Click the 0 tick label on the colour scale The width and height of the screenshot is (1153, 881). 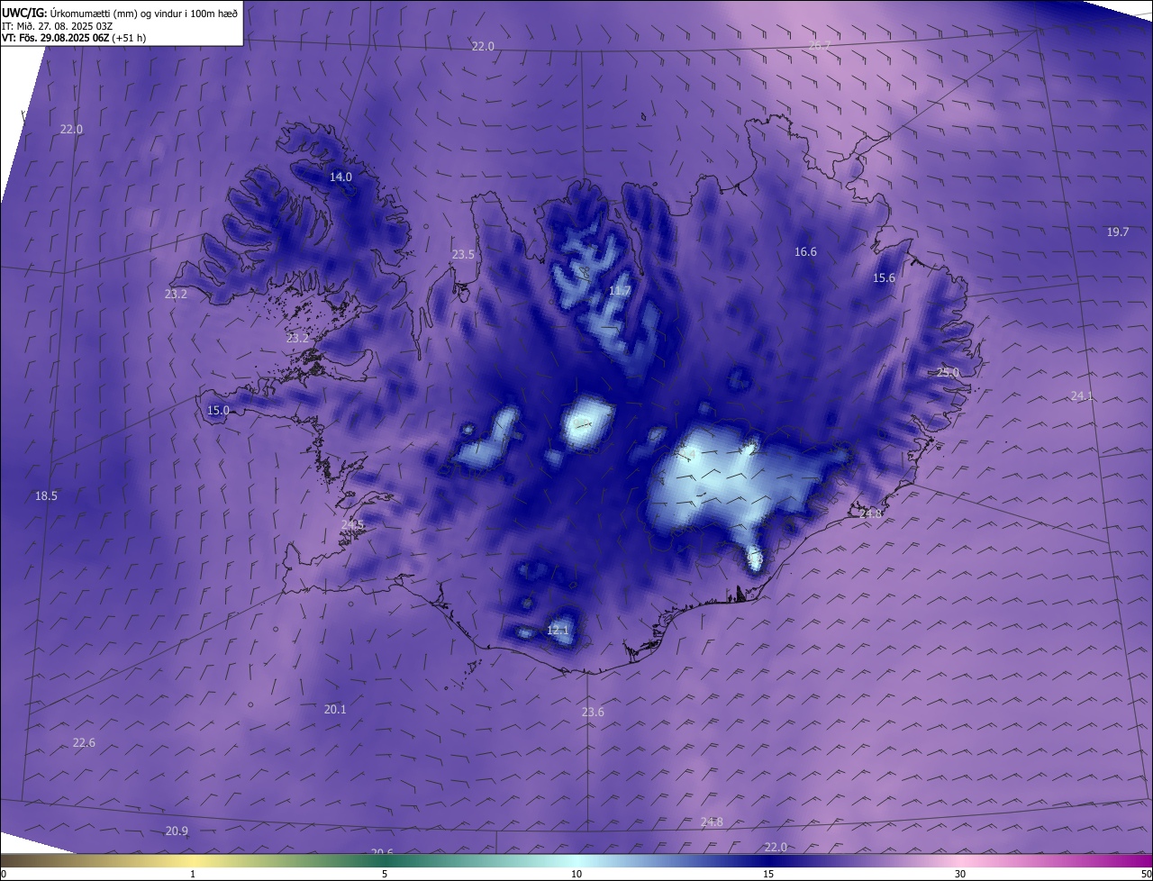tap(4, 874)
